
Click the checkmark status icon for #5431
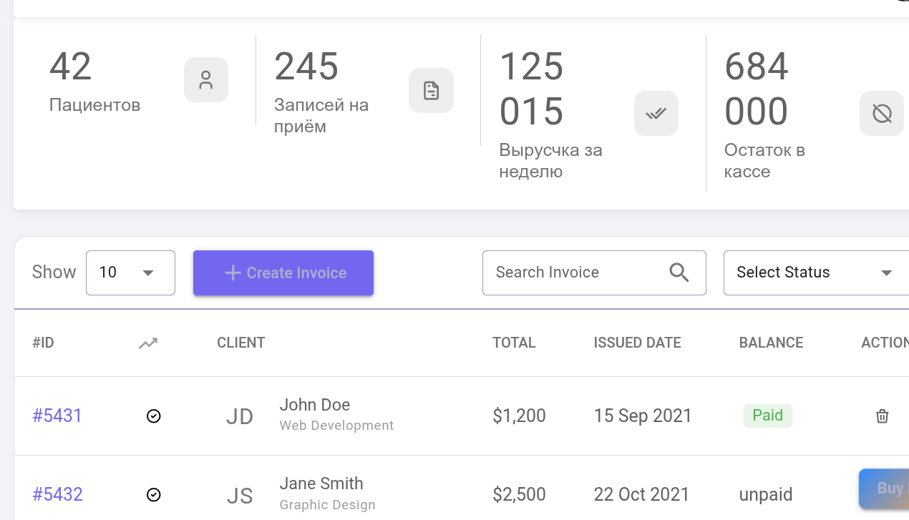pyautogui.click(x=153, y=416)
